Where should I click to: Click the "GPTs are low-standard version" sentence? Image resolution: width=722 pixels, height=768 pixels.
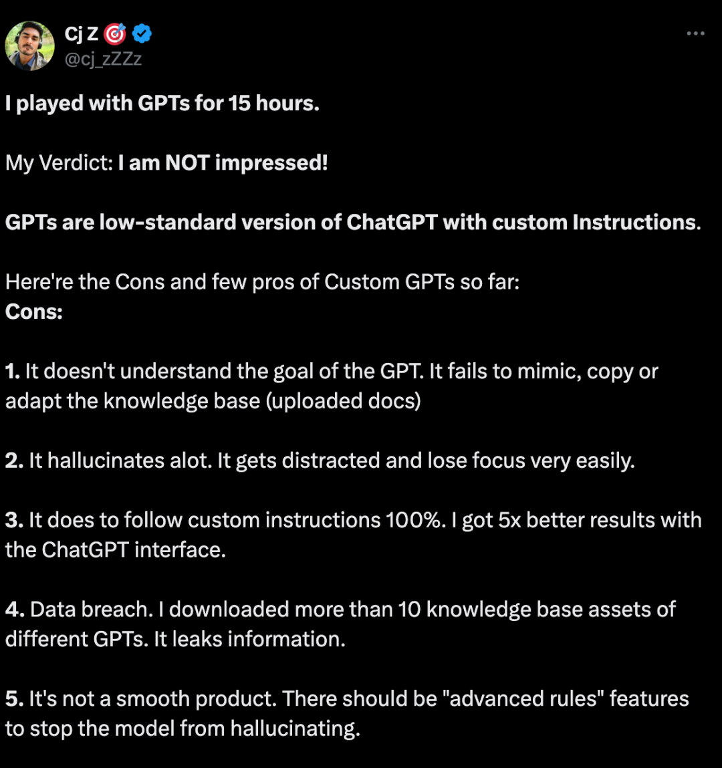353,223
